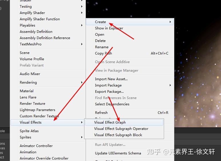Create a new Material
This screenshot has width=221, height=161.
point(48,91)
